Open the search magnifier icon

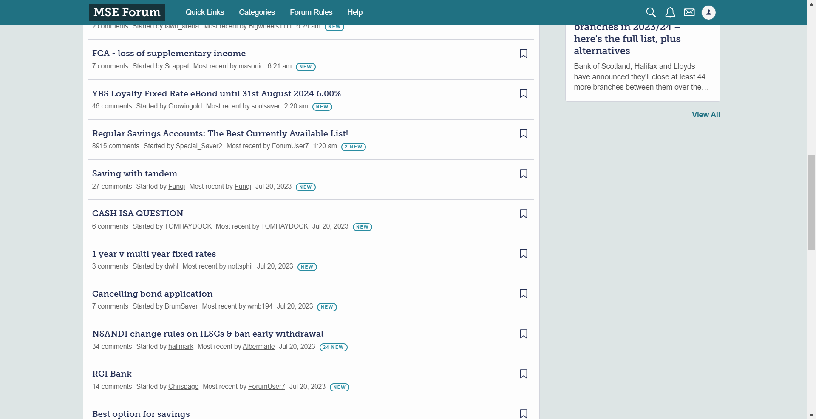click(651, 12)
